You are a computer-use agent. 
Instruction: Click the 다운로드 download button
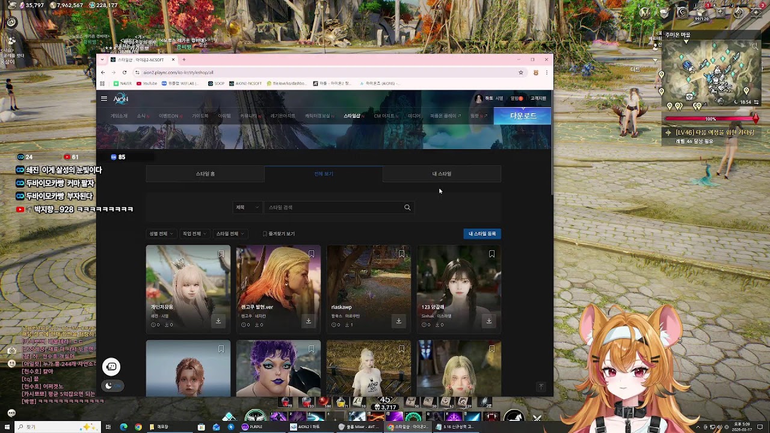coord(522,116)
